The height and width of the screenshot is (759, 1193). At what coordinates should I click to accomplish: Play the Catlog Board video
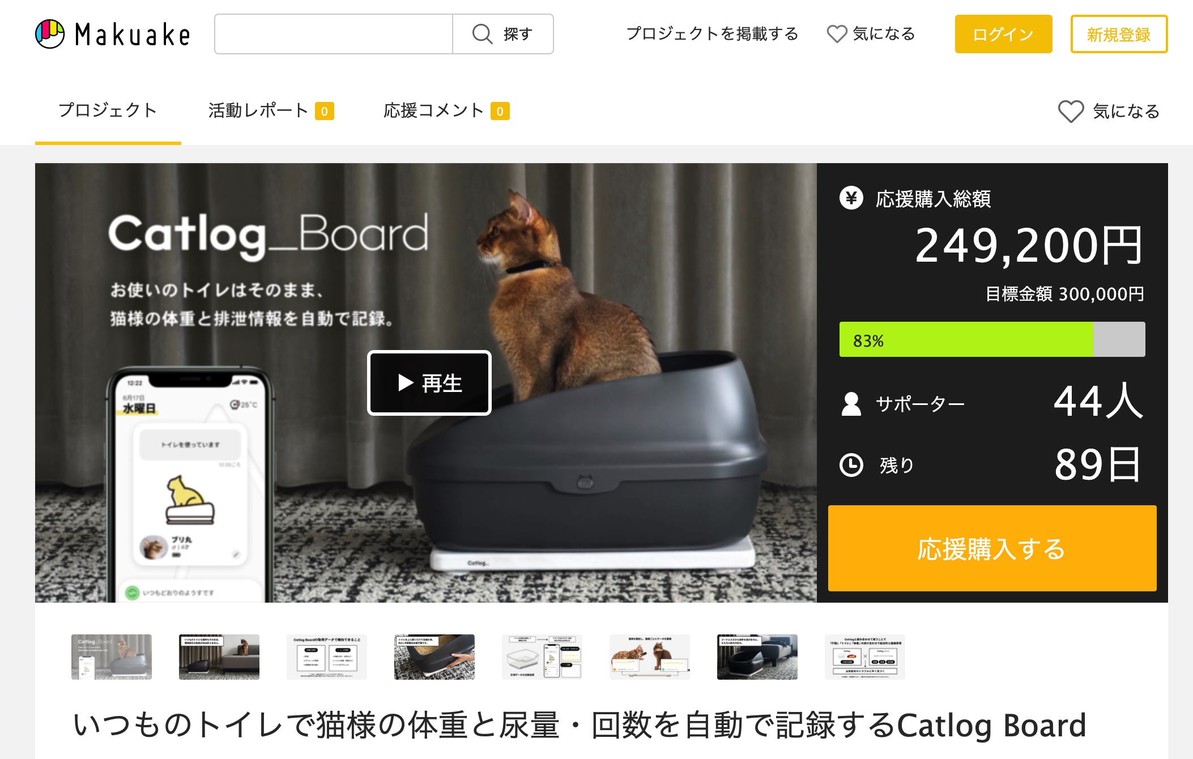point(429,383)
